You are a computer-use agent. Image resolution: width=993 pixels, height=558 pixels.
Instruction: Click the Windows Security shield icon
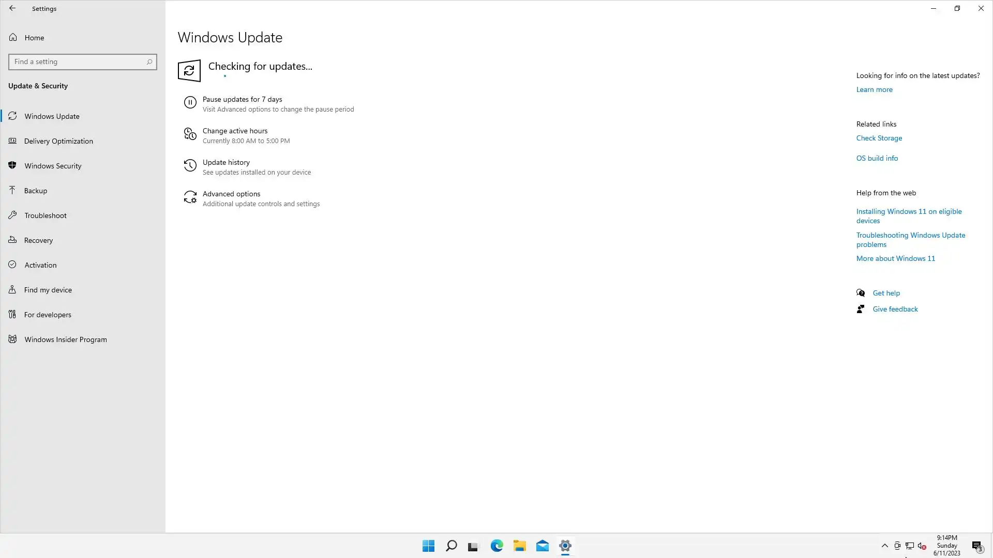click(x=12, y=166)
